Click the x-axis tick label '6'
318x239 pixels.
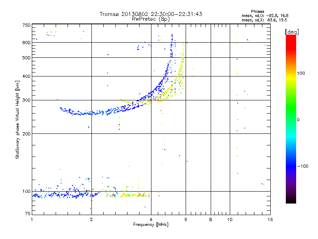[186, 219]
